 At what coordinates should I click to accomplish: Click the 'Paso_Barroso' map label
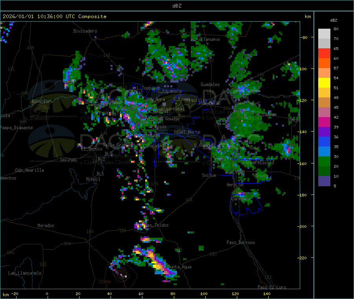[x=241, y=242]
